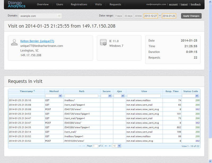The image size is (212, 163).
Task: Click the View filter input
Action: (144, 96)
